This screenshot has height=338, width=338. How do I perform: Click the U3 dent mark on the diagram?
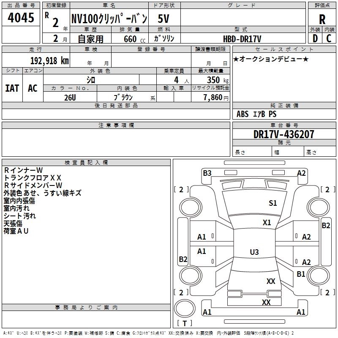tap(254, 252)
